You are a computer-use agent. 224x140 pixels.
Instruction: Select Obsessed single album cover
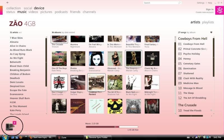(115, 59)
